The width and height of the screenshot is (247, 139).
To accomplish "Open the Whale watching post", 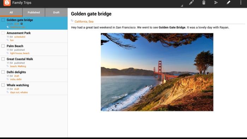I will (x=34, y=89).
